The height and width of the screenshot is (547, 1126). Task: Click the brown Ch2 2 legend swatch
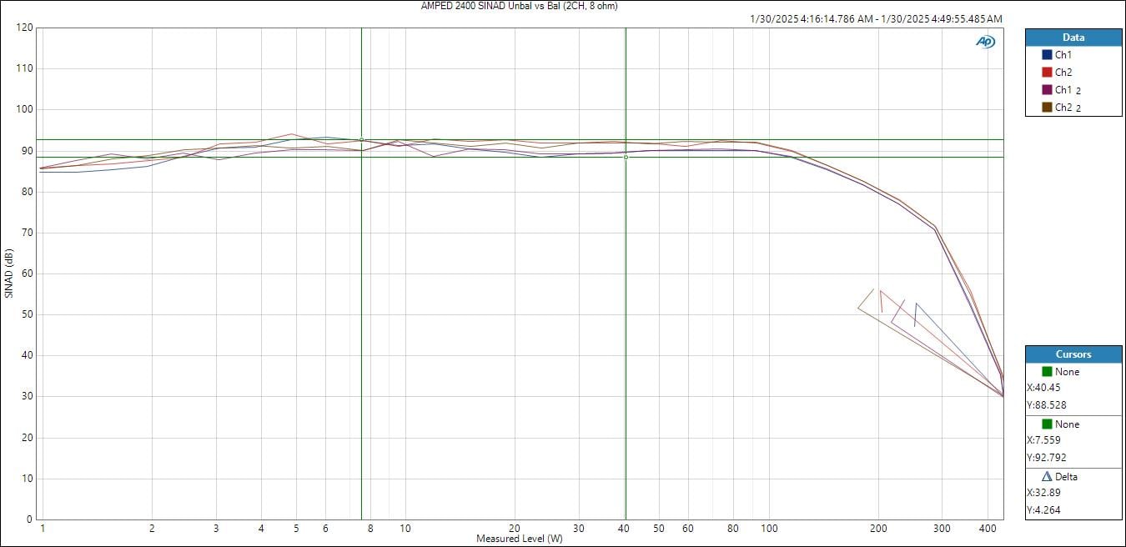pyautogui.click(x=1047, y=107)
